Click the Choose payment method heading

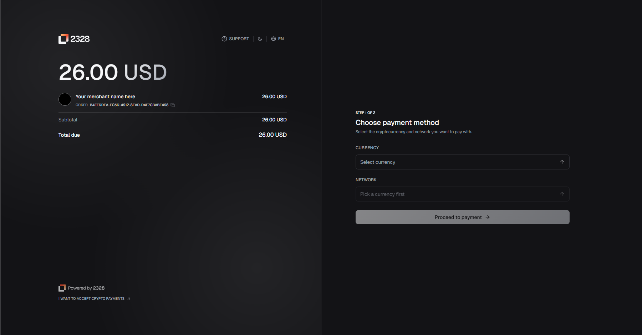pyautogui.click(x=397, y=122)
